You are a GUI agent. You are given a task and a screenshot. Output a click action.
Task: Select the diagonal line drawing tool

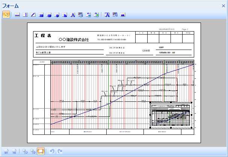point(33,15)
